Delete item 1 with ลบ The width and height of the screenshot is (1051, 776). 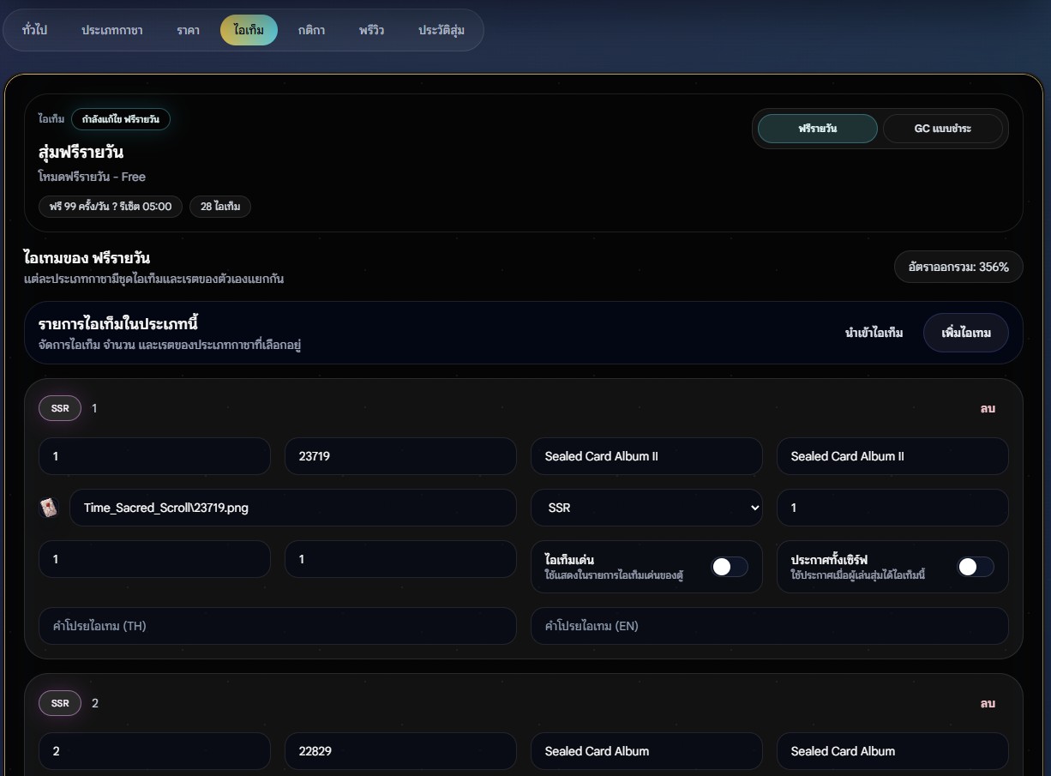(988, 408)
